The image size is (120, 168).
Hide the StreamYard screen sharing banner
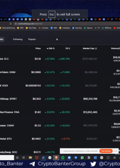coord(115,151)
